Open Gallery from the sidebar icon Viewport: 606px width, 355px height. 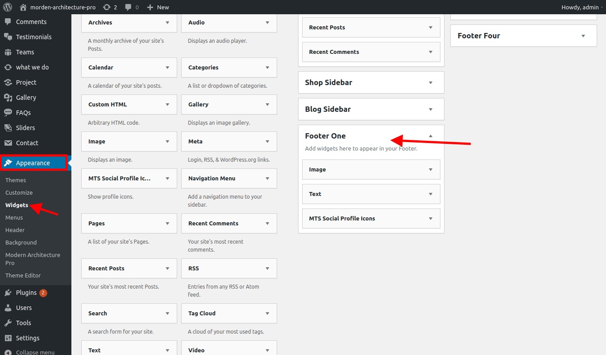click(8, 98)
